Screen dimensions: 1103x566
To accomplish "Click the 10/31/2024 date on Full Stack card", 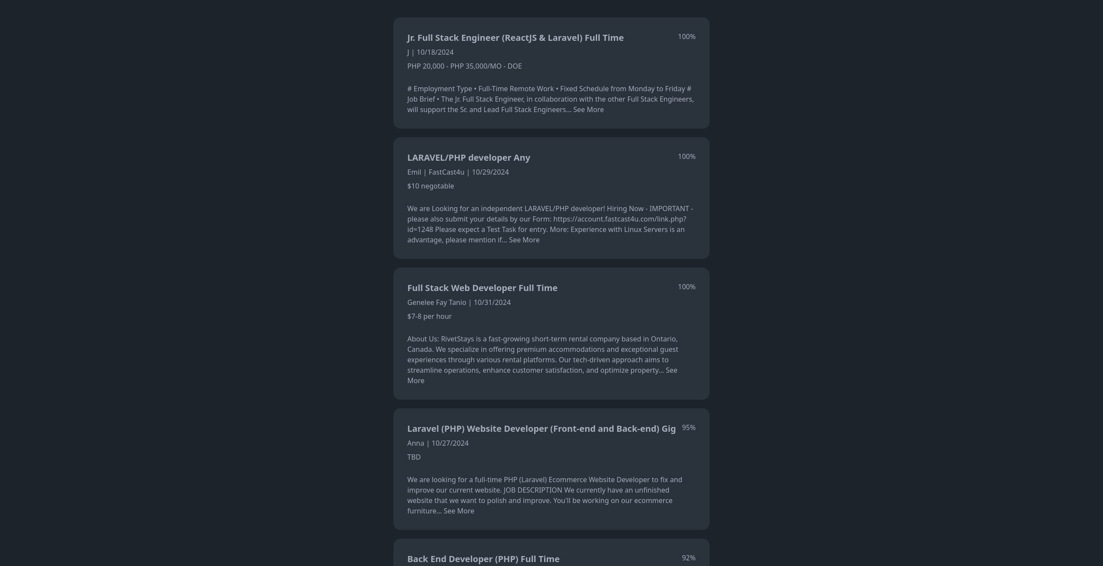I will pos(492,302).
